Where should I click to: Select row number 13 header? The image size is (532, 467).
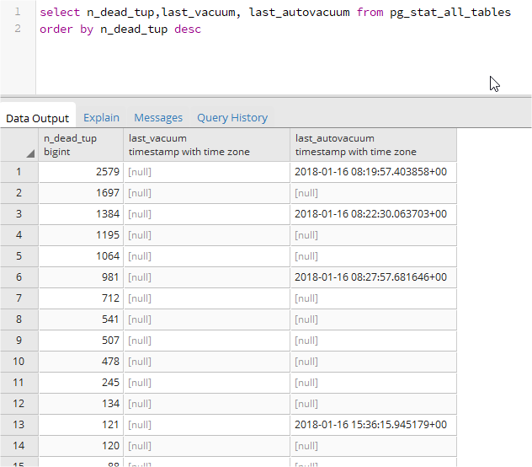(x=19, y=425)
